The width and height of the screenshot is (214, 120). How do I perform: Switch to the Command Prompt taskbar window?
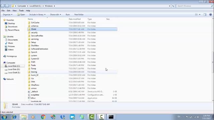coord(111,117)
